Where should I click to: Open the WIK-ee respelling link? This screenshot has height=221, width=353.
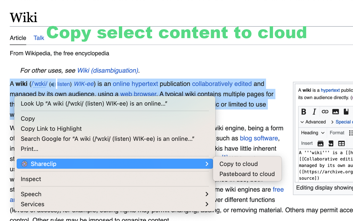tap(84, 84)
